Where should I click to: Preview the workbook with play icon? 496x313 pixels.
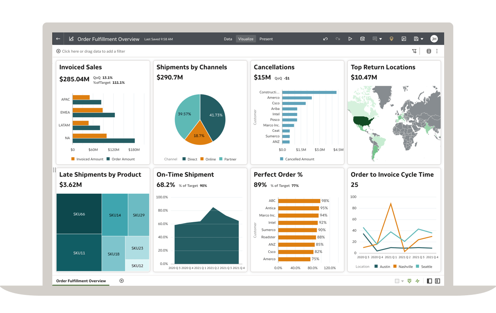point(350,39)
